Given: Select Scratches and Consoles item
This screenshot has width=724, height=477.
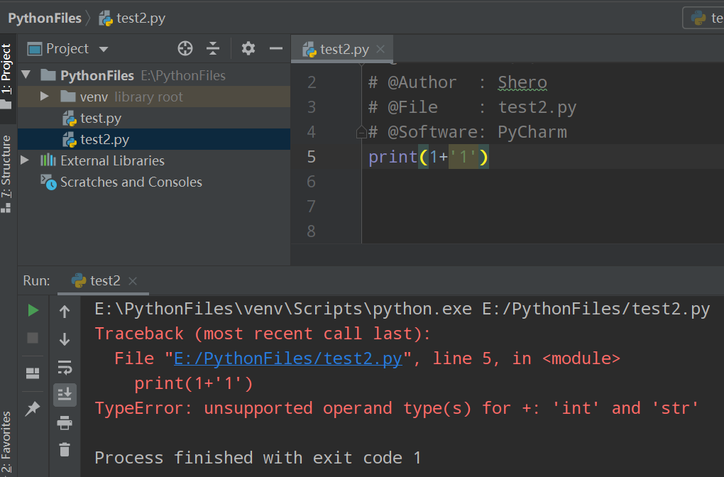Looking at the screenshot, I should point(154,182).
